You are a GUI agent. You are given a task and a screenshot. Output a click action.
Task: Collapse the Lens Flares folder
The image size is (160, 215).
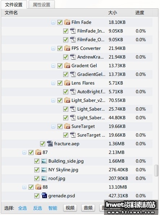[x=53, y=83]
